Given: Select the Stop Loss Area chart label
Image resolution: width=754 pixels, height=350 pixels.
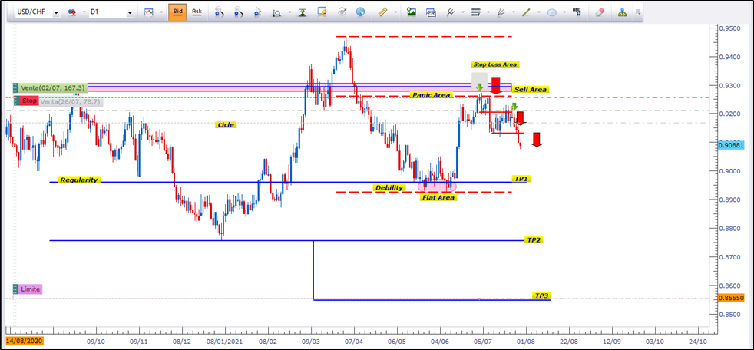Looking at the screenshot, I should click(x=494, y=64).
